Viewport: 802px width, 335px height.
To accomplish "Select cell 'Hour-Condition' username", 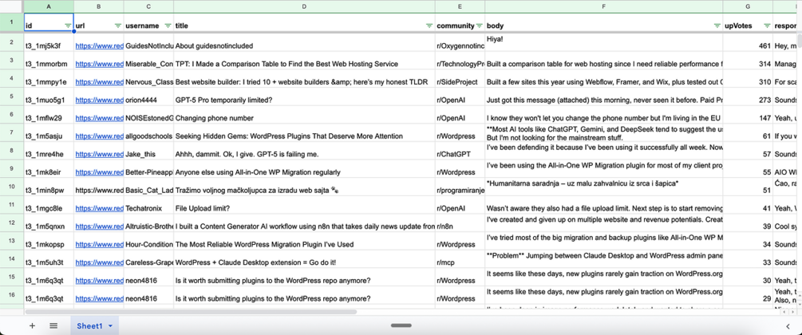I will coord(149,241).
